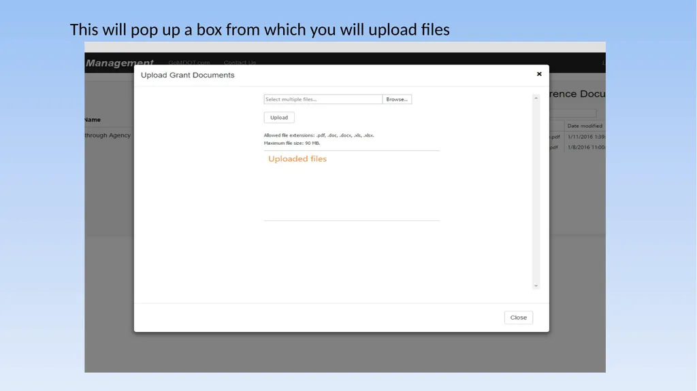Click the through Agency text in background
This screenshot has height=391, width=697.
tap(108, 135)
